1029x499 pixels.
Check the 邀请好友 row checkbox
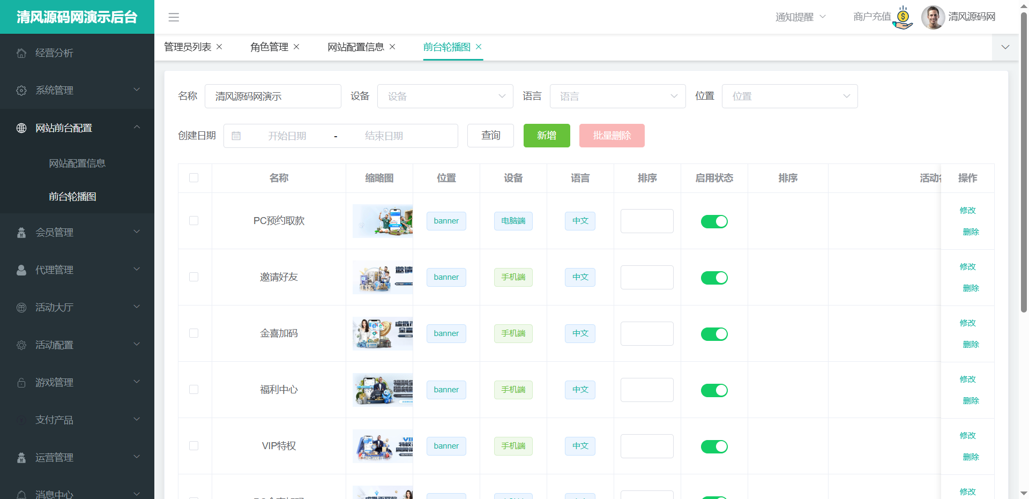[x=193, y=277]
